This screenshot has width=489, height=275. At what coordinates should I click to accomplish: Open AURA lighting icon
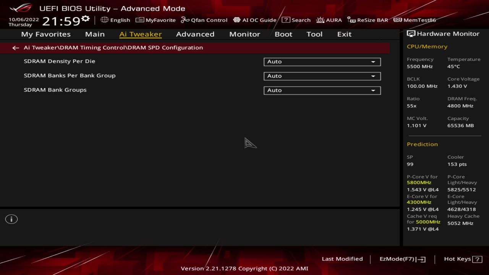(320, 20)
